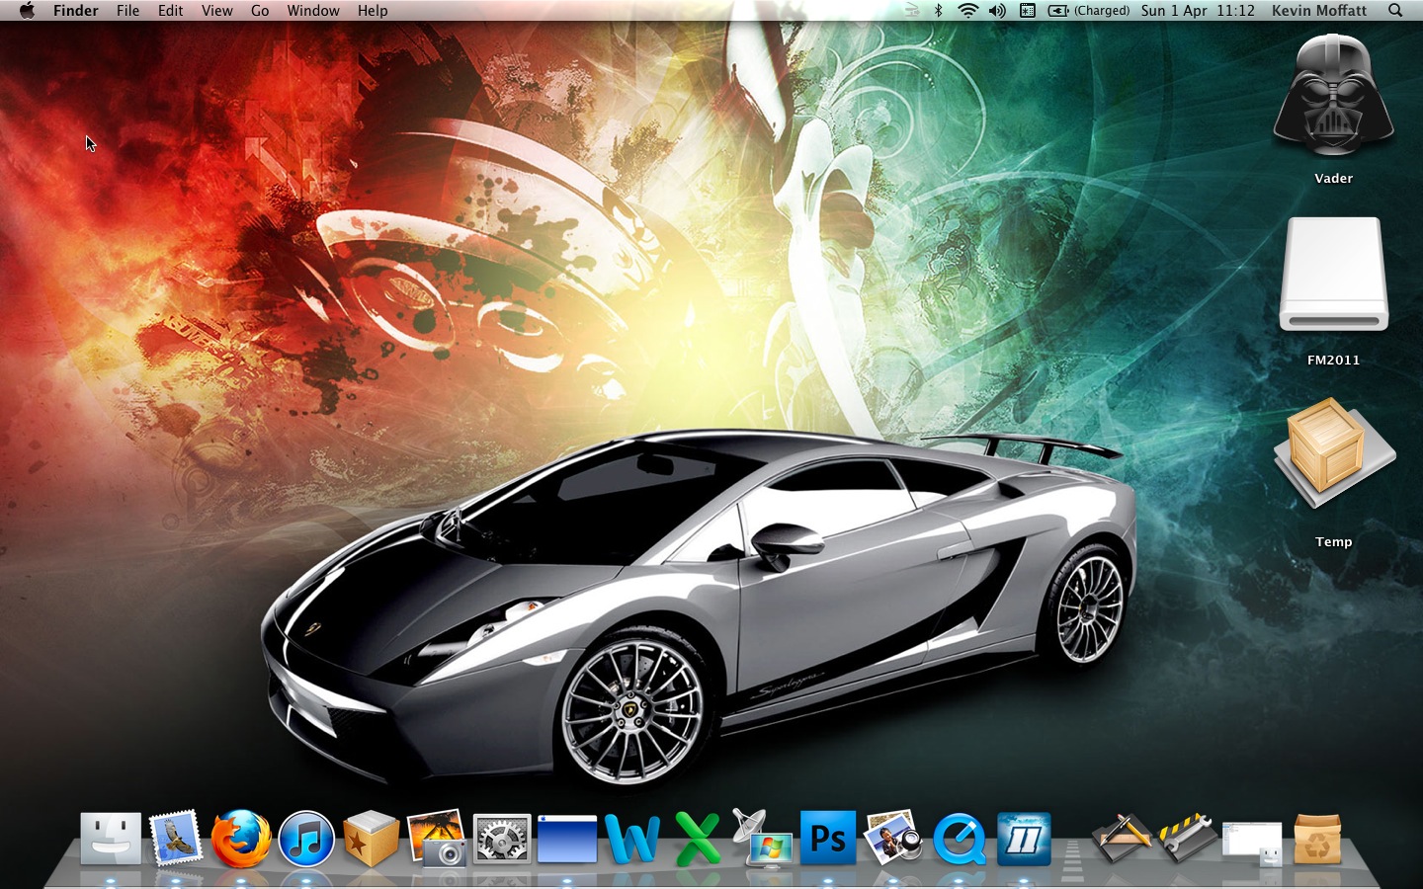Open the Kevin Moffatt user menu
This screenshot has width=1423, height=889.
point(1318,11)
